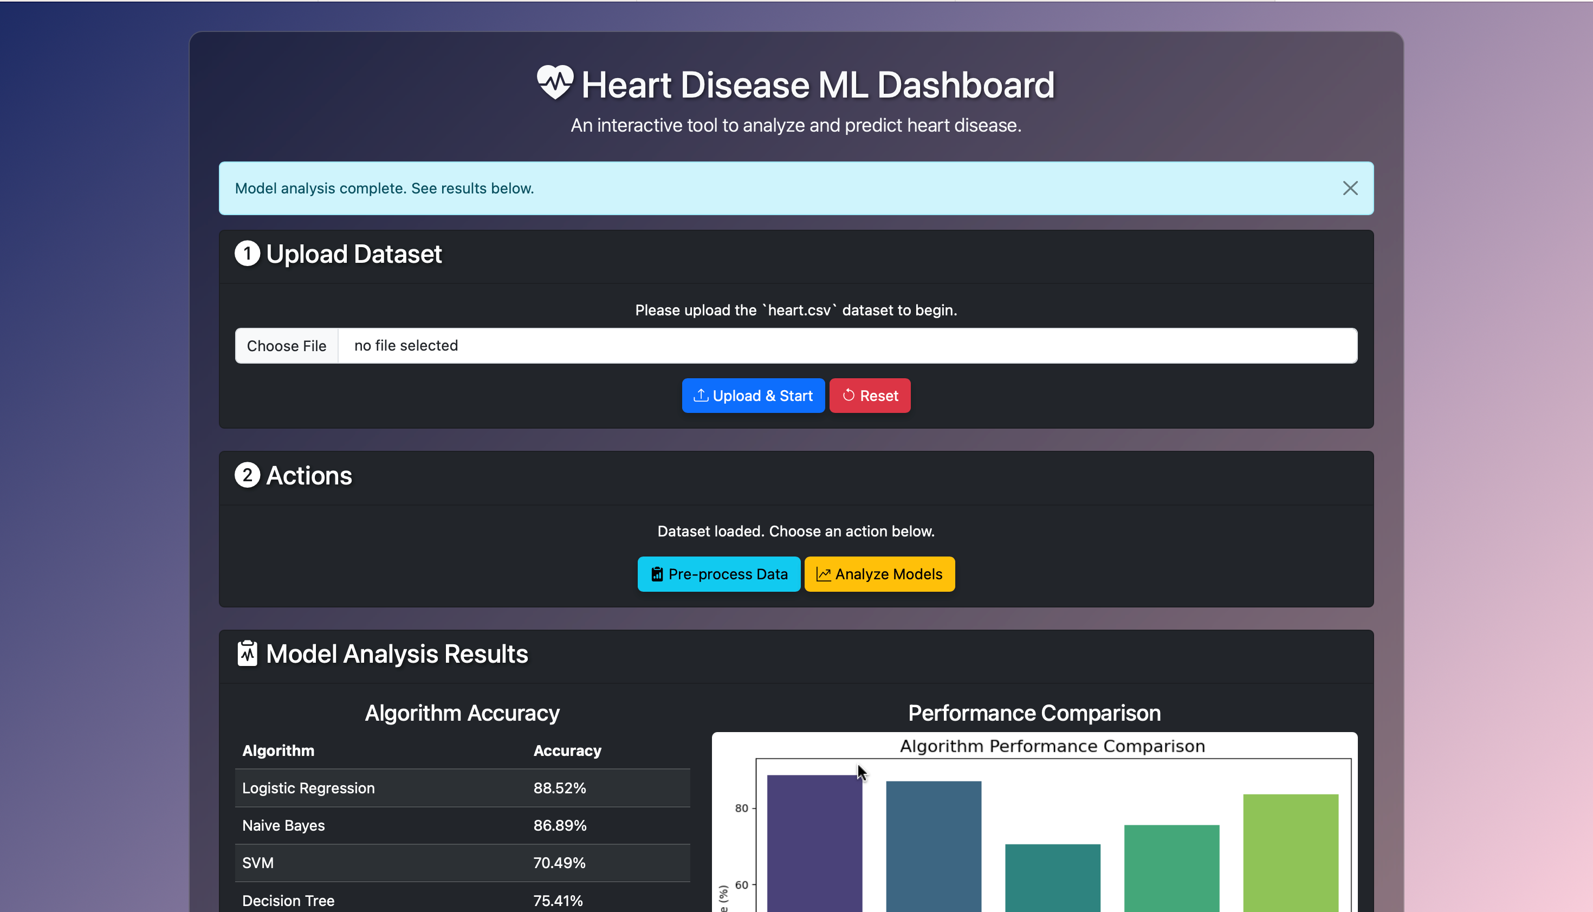Click the teal third chart bar
This screenshot has height=912, width=1593.
(x=1053, y=878)
